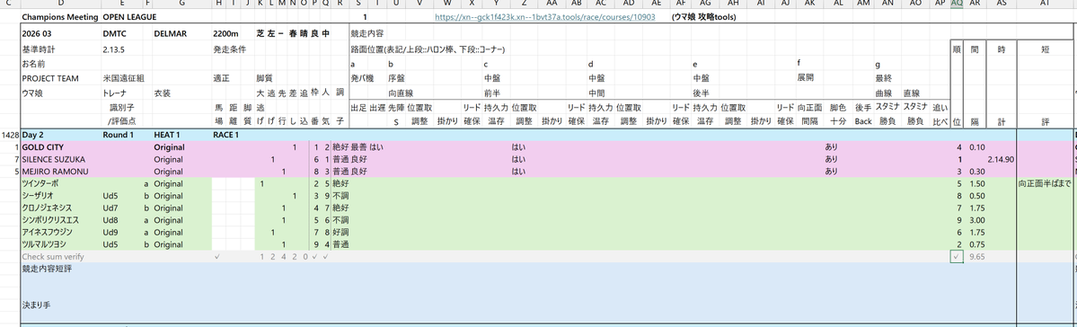Screen dimensions: 1077x327
Task: Select the 'DELMAR' cell
Action: (x=170, y=33)
